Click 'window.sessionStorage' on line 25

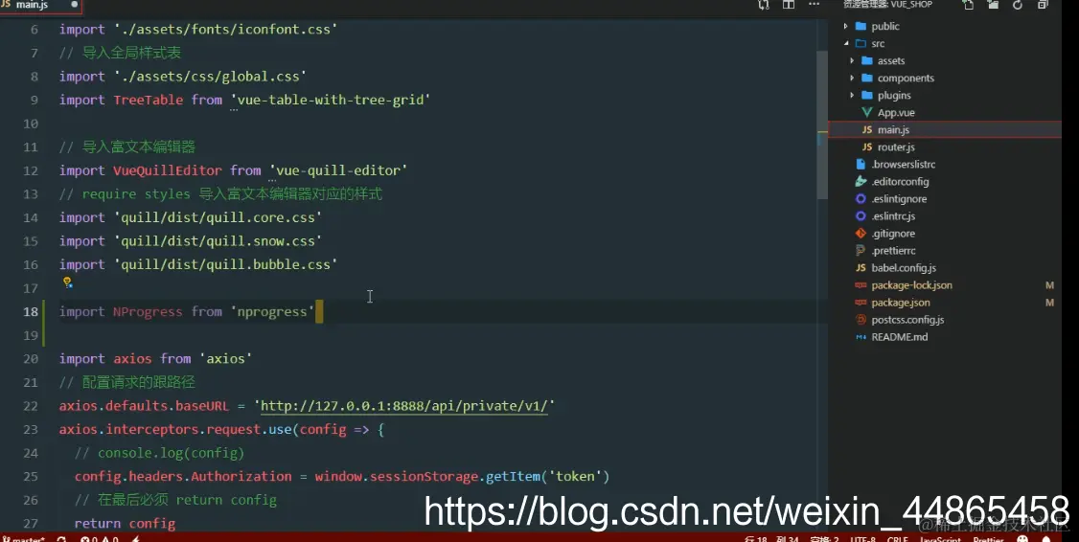click(397, 476)
